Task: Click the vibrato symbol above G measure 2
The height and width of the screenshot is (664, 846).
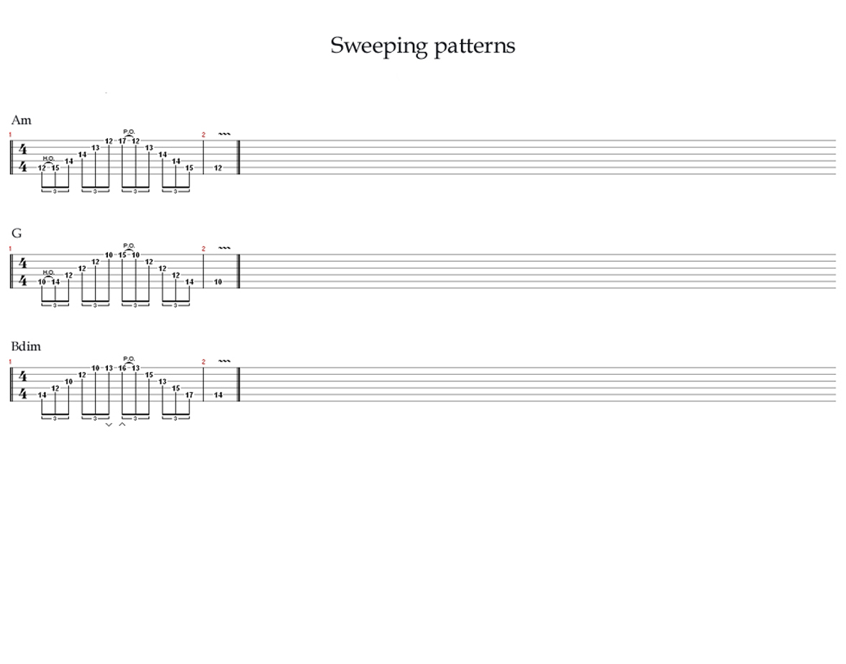Action: pos(224,247)
